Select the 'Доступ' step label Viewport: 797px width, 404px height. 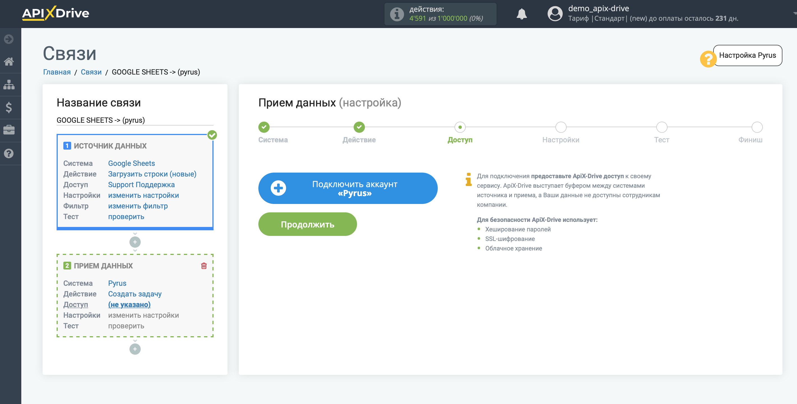click(460, 140)
